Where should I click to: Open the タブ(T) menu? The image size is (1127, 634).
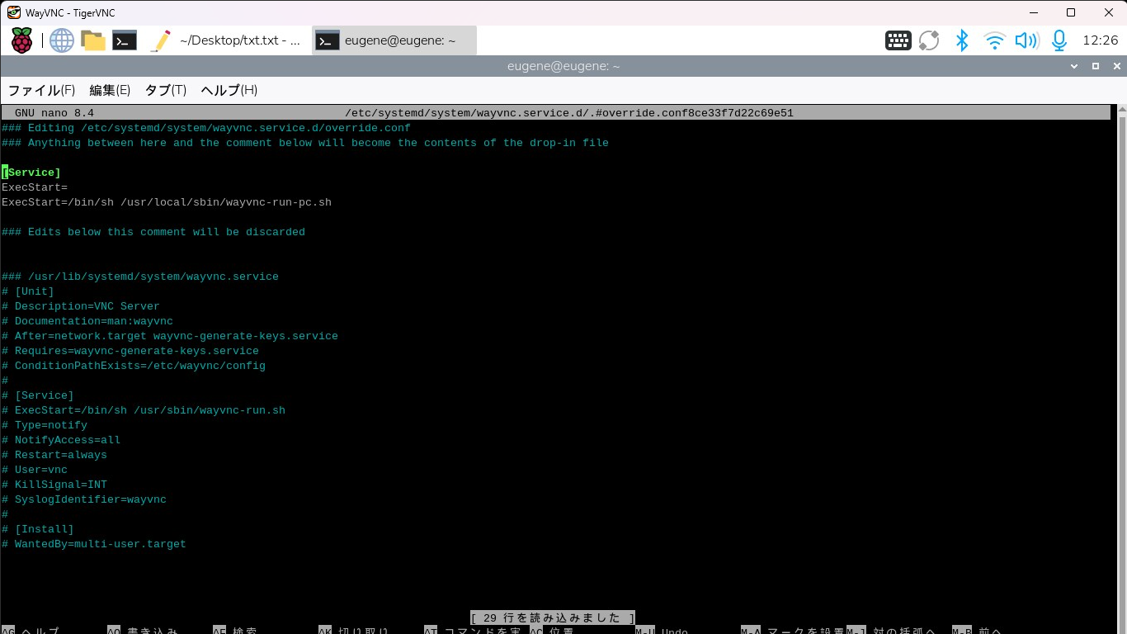click(x=166, y=90)
